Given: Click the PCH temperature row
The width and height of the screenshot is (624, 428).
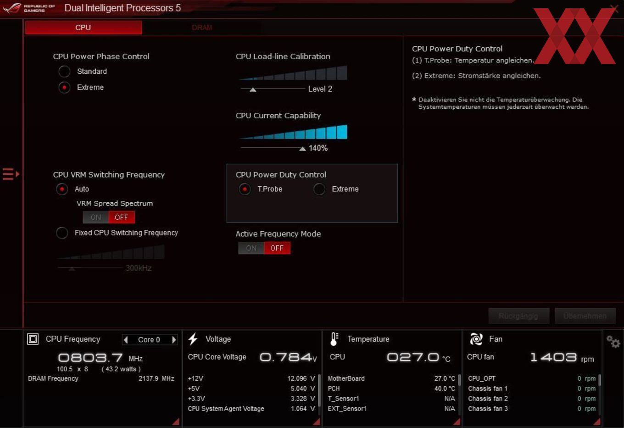Looking at the screenshot, I should (391, 389).
